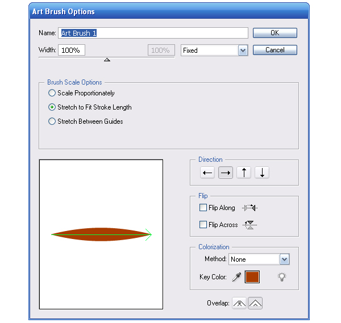
Task: Select Scale Proportionately option
Action: [81, 93]
